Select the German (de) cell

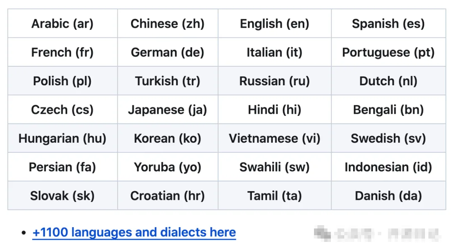pyautogui.click(x=168, y=52)
